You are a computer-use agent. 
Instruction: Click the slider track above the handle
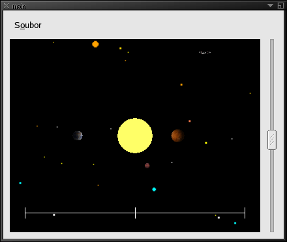tap(272, 85)
